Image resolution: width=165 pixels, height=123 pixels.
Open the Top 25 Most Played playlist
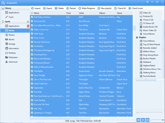[x=150, y=45]
